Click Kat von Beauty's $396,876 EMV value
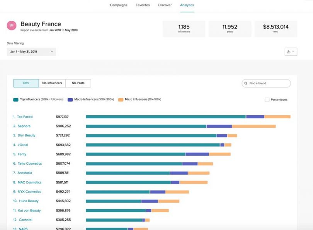This screenshot has height=230, width=313. tap(63, 210)
